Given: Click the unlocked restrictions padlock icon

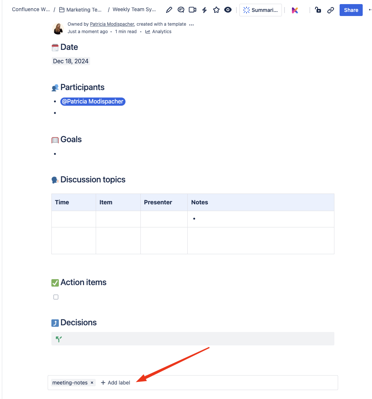Looking at the screenshot, I should (318, 10).
